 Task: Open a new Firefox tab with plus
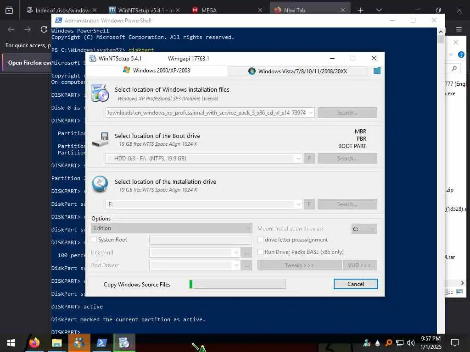click(x=361, y=10)
